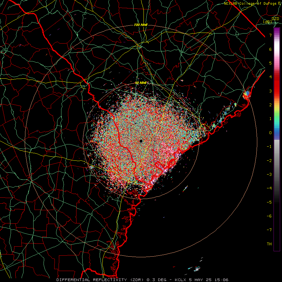The height and width of the screenshot is (282, 282).
Task: Click the KCLX radar site identifier
Action: (180, 280)
